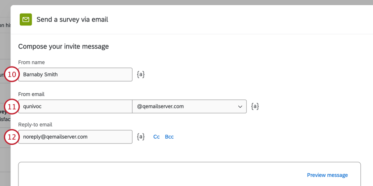
Task: Click the 'From name' field label
Action: 31,62
